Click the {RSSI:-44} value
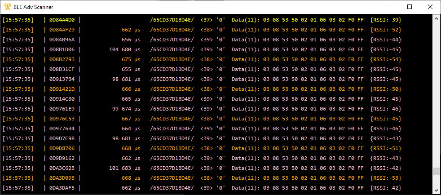Screen dimensions: 441x195 [386, 40]
